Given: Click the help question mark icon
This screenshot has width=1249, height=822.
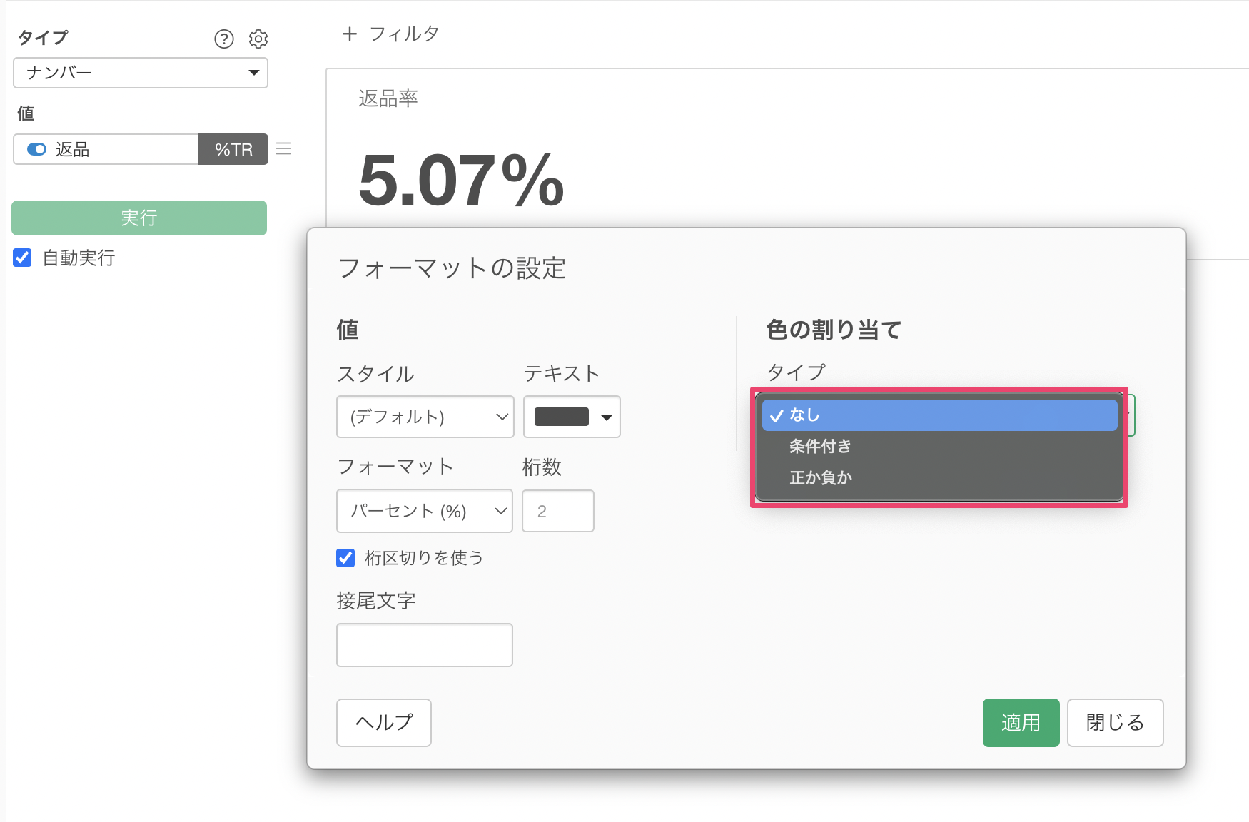Looking at the screenshot, I should click(224, 39).
